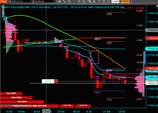Expand the arrow next to FastMA
Image resolution: width=158 pixels, height=113 pixels.
coord(120,1)
